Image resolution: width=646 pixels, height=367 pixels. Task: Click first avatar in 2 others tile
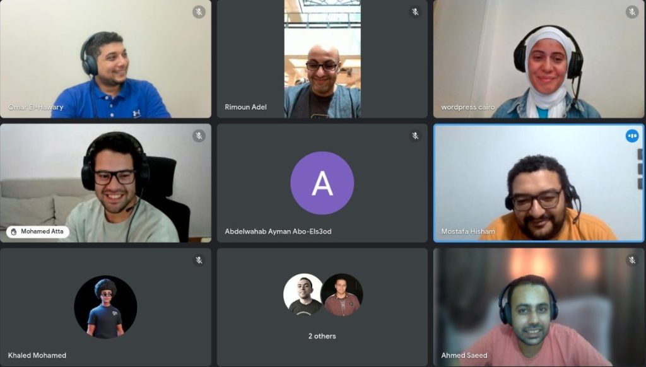click(303, 294)
